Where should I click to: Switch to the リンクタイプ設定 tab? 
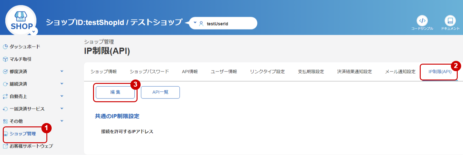tap(267, 72)
